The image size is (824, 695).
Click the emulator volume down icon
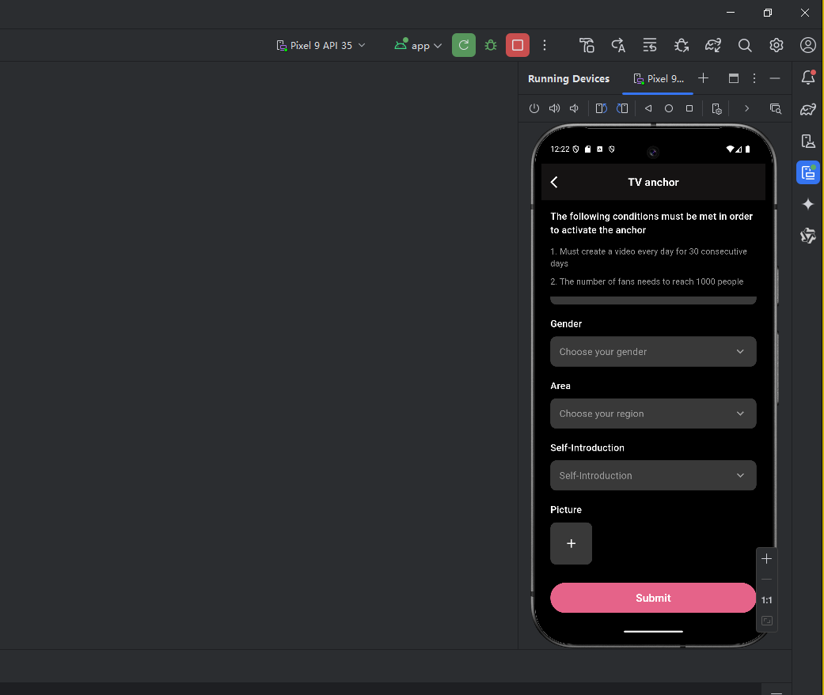coord(575,108)
